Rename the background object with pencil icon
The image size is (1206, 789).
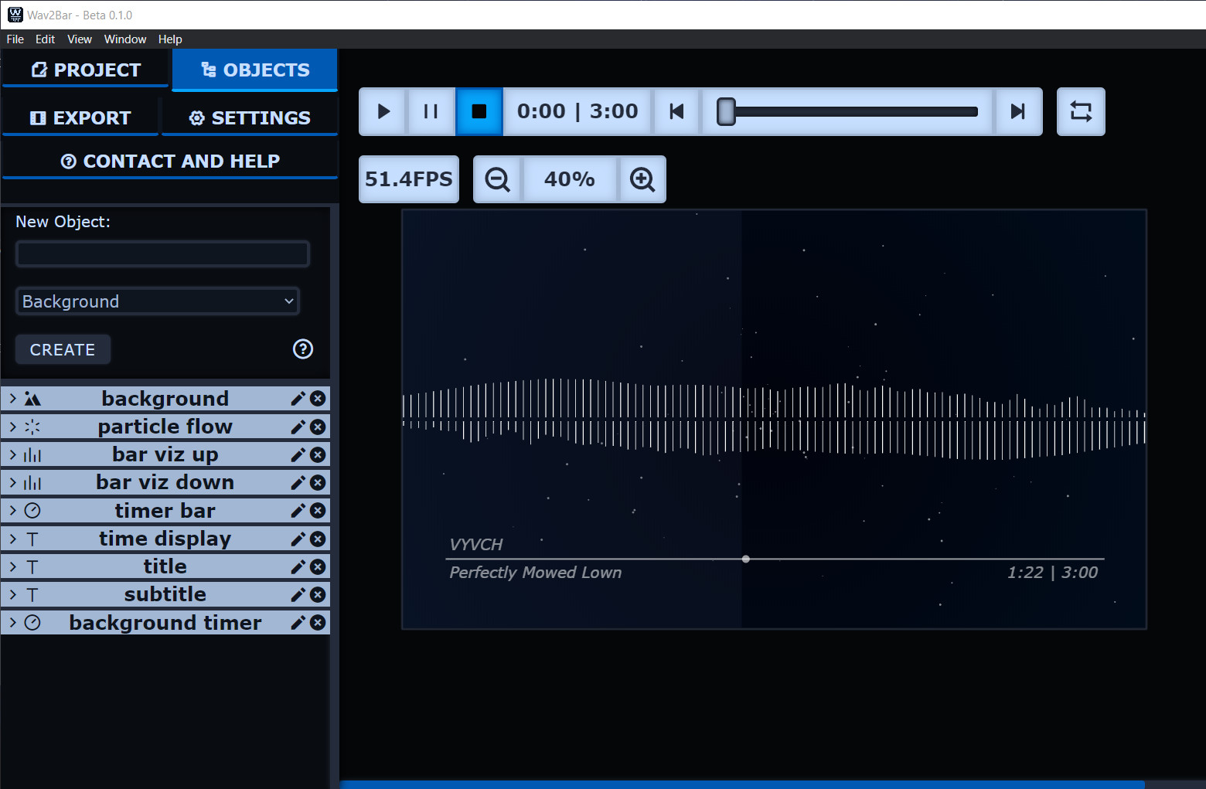(x=298, y=399)
